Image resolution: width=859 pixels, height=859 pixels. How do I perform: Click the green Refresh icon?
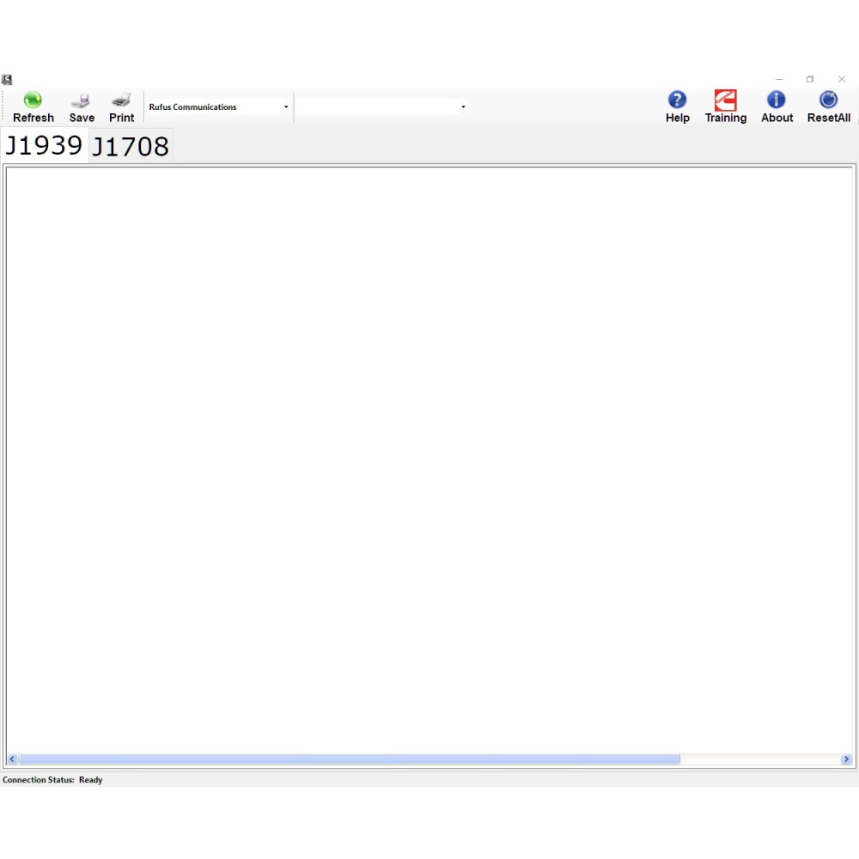pos(33,101)
